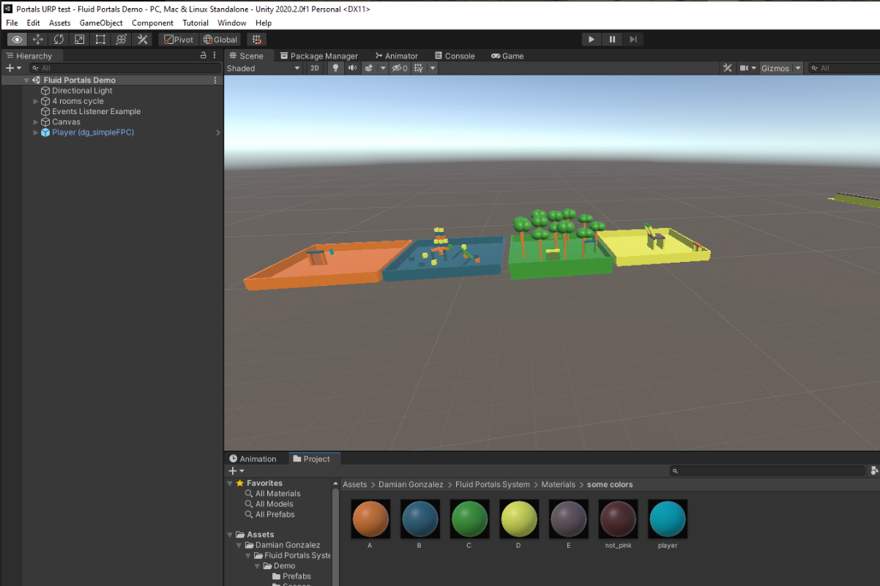The image size is (880, 586).
Task: Click the Global handle rotation button
Action: point(220,40)
